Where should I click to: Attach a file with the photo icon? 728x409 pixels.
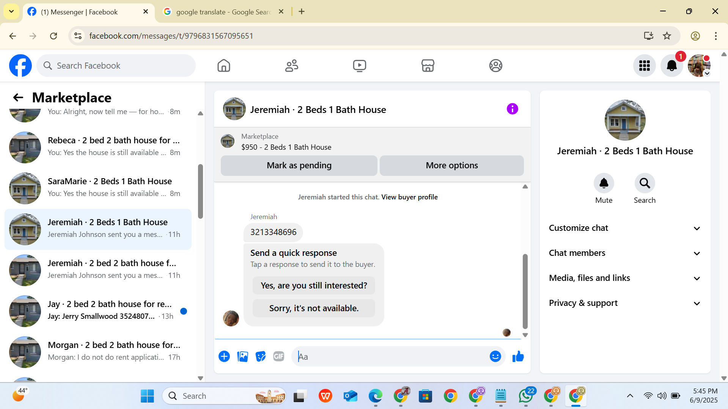click(242, 357)
